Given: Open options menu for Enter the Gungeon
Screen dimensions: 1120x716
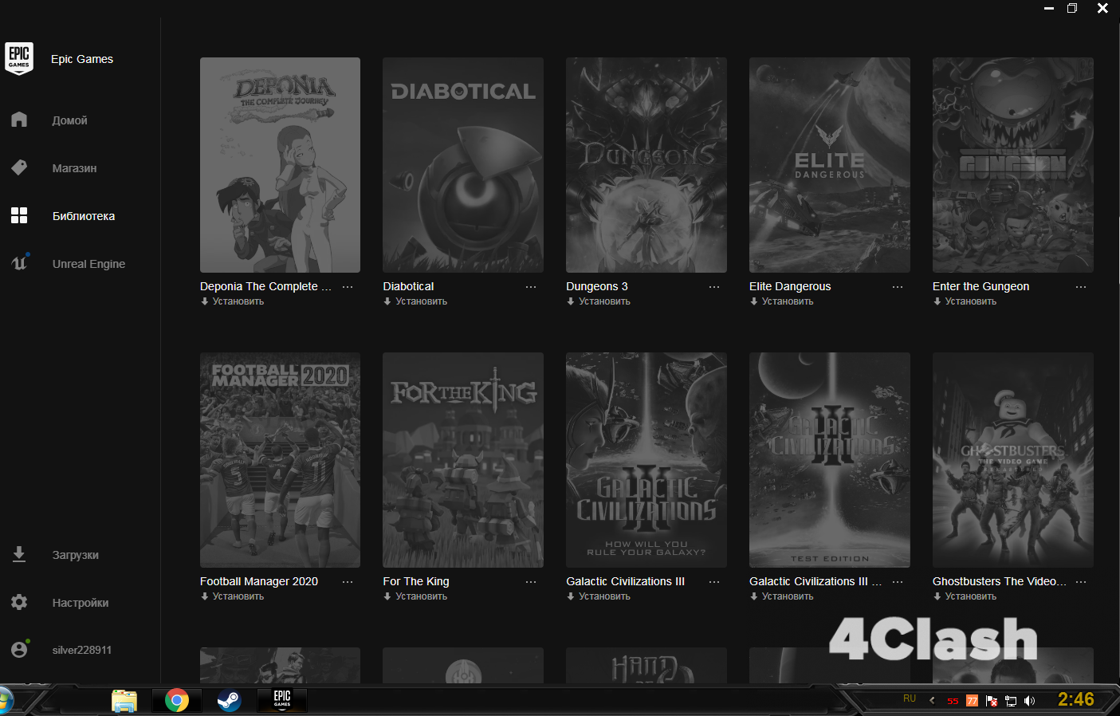Looking at the screenshot, I should coord(1081,287).
